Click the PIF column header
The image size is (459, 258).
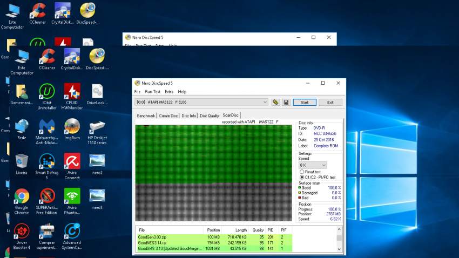tap(285, 230)
